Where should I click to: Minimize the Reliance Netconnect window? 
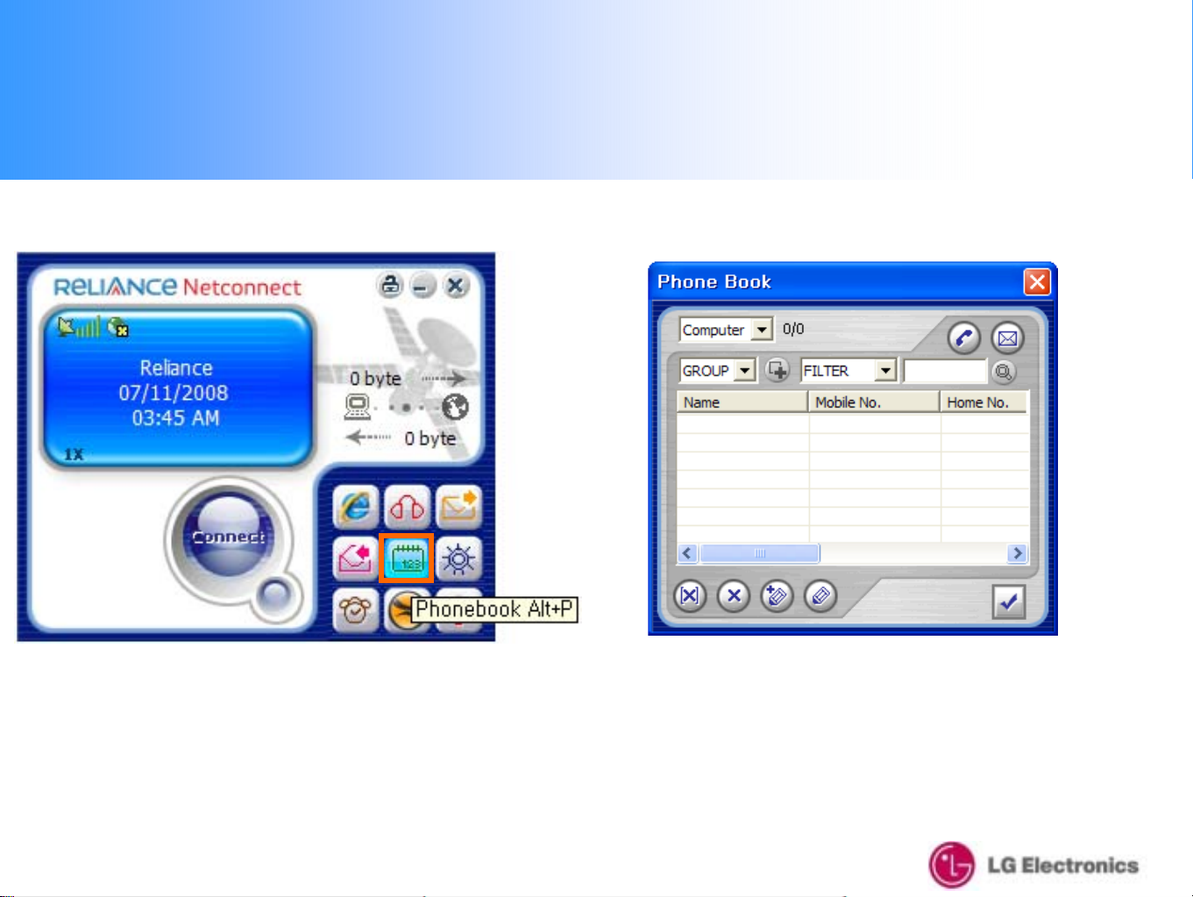click(423, 286)
